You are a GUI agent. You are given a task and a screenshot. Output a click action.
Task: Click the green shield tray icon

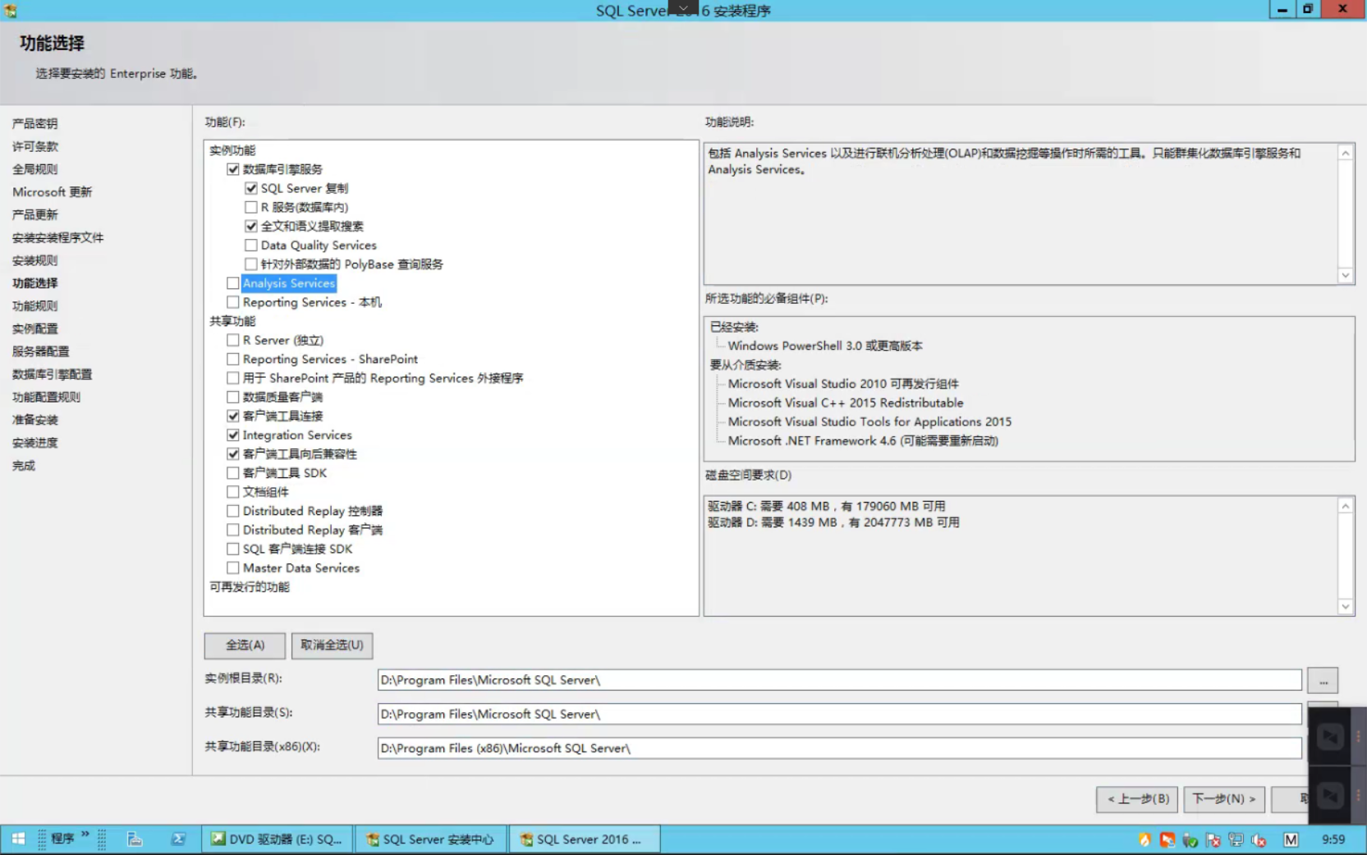click(x=1190, y=839)
